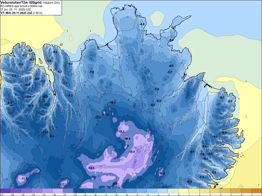Viewport: 262px width, 196px height.
Task: Click the -15.4 temperature label
Action: coord(162,173)
